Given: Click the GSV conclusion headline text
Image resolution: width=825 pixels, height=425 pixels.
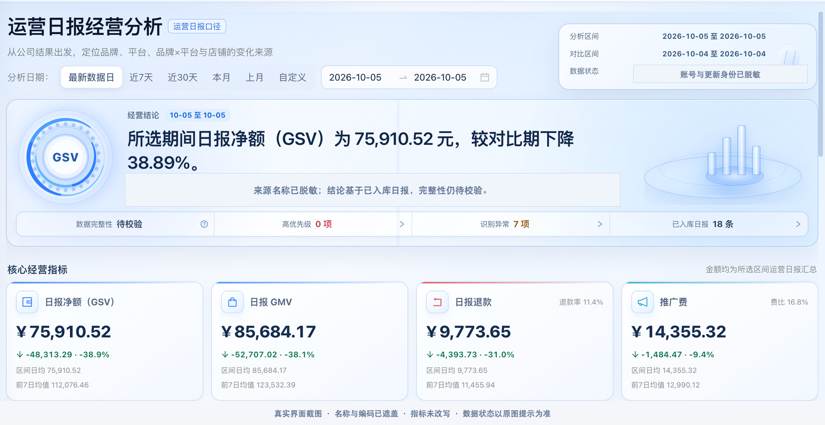Looking at the screenshot, I should click(x=351, y=151).
